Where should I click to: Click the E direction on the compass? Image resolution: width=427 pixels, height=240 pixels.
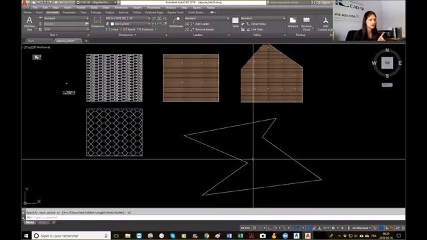tap(400, 63)
